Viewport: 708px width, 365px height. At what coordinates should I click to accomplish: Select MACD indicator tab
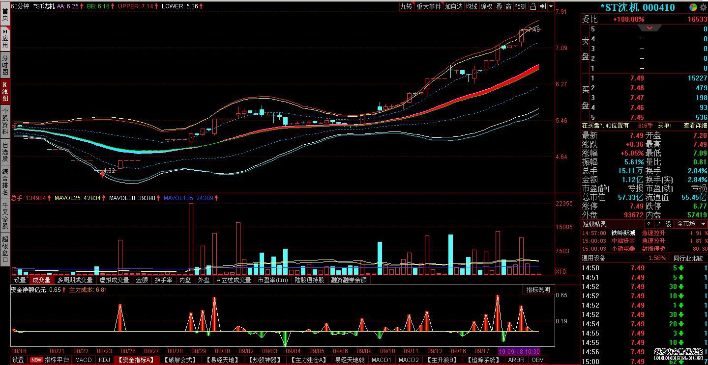point(83,360)
